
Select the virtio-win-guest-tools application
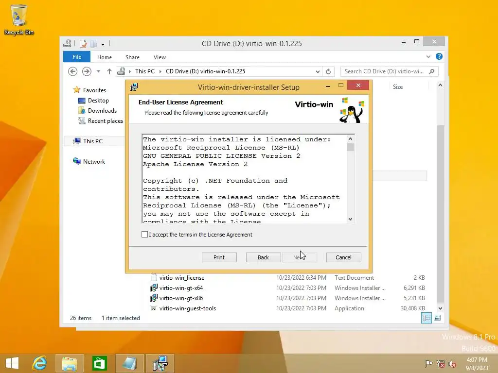click(187, 308)
